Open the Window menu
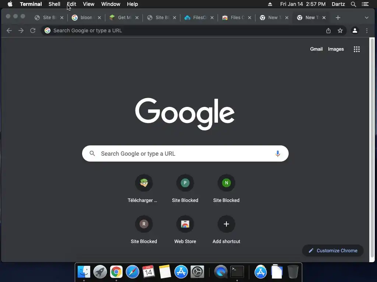This screenshot has width=377, height=282. pos(110,4)
